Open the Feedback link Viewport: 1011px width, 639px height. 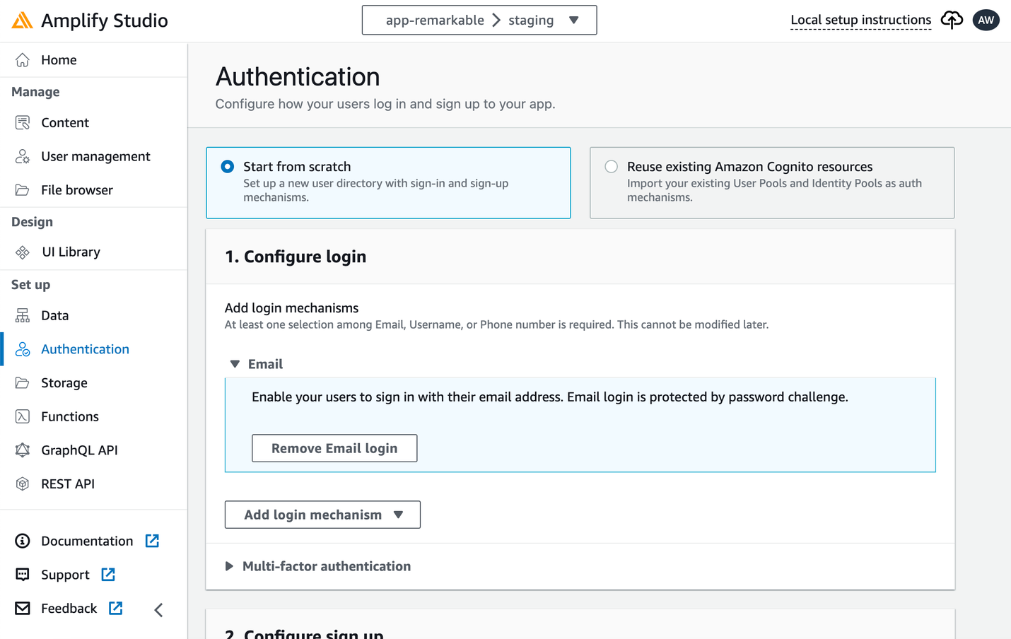coord(69,609)
